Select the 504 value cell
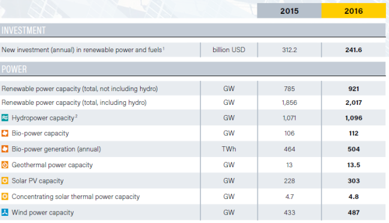Image resolution: width=389 pixels, height=223 pixels. (x=354, y=149)
